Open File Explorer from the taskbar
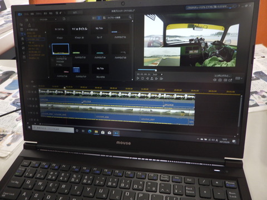This screenshot has height=200, width=267. (96, 132)
